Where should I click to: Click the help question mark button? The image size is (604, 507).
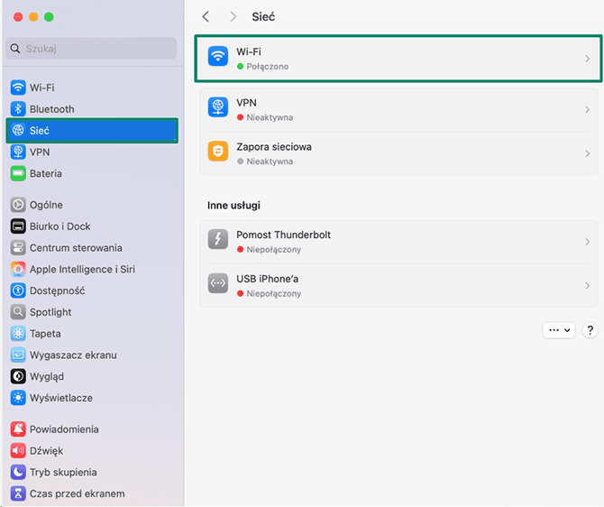(590, 330)
